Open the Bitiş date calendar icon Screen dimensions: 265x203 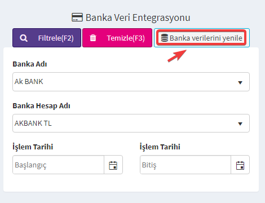point(240,165)
